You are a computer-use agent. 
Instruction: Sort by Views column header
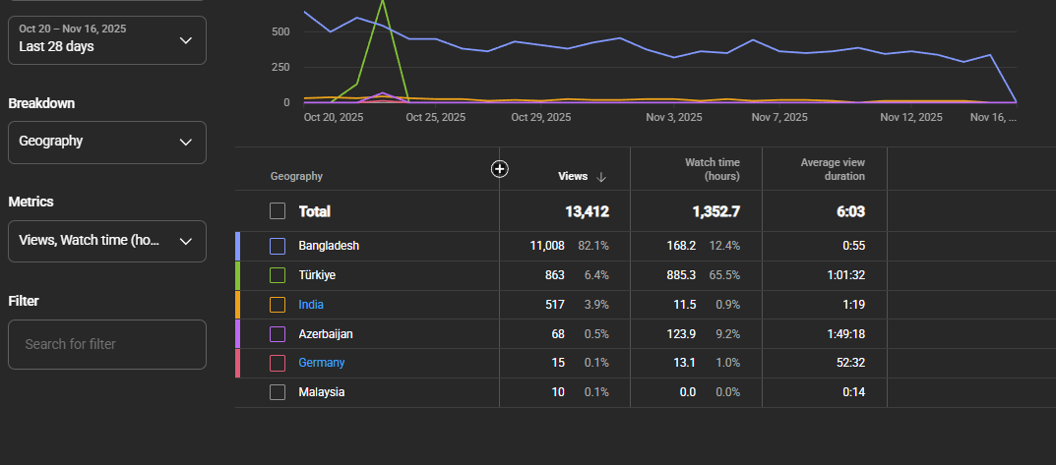[573, 176]
